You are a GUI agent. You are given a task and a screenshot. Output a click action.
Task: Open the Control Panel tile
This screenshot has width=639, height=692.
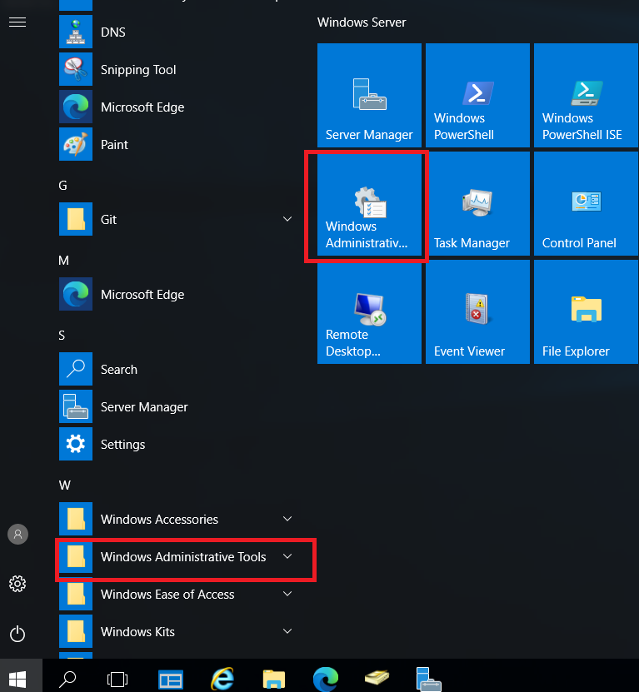pos(586,204)
